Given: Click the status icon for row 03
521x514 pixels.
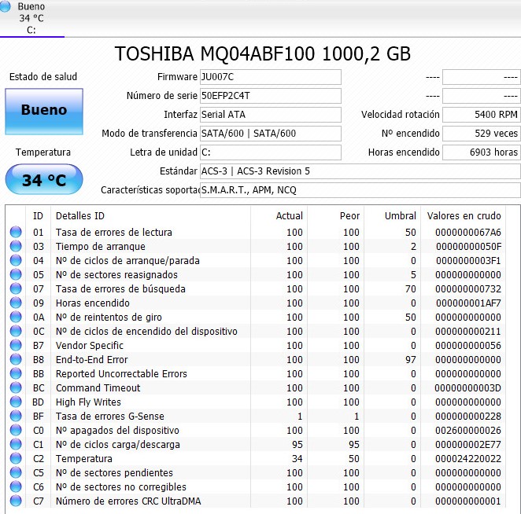Looking at the screenshot, I should pos(16,246).
